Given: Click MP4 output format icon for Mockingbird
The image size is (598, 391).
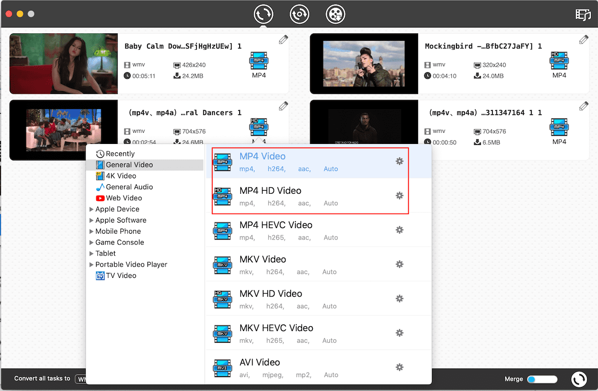Looking at the screenshot, I should (x=559, y=61).
